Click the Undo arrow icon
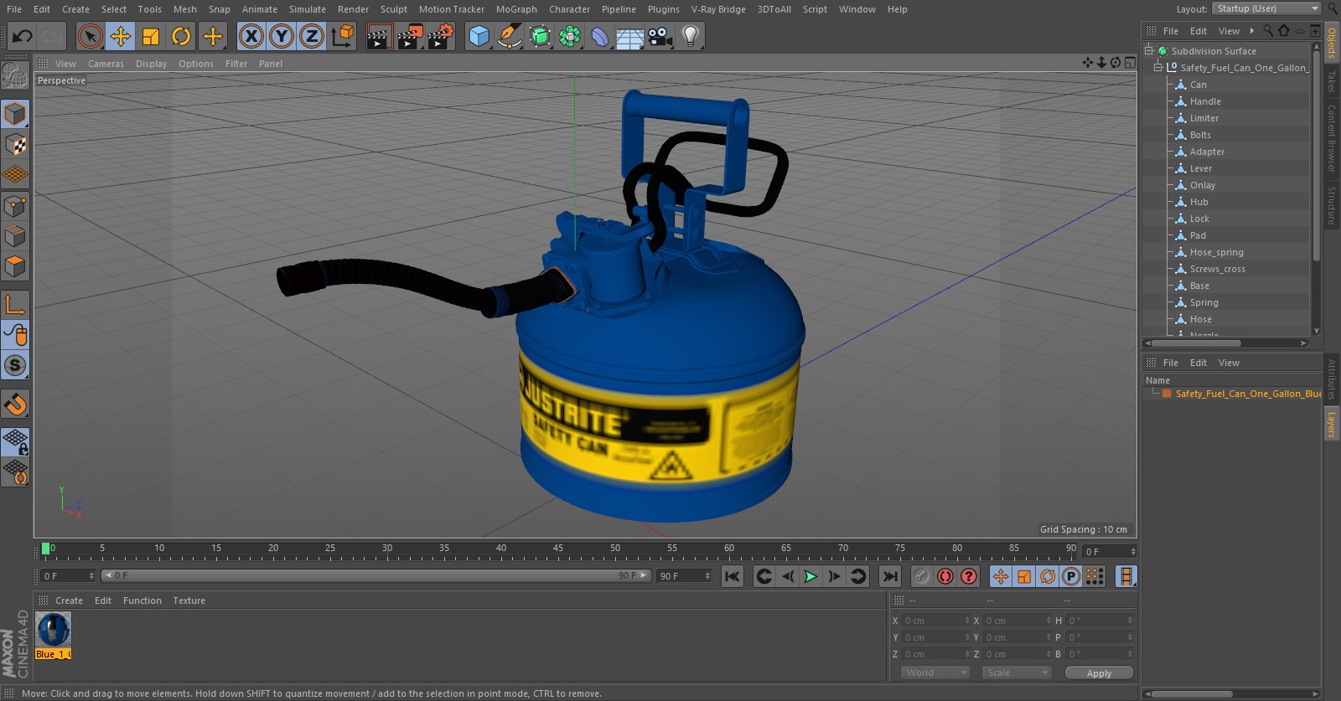This screenshot has height=701, width=1341. (x=23, y=36)
